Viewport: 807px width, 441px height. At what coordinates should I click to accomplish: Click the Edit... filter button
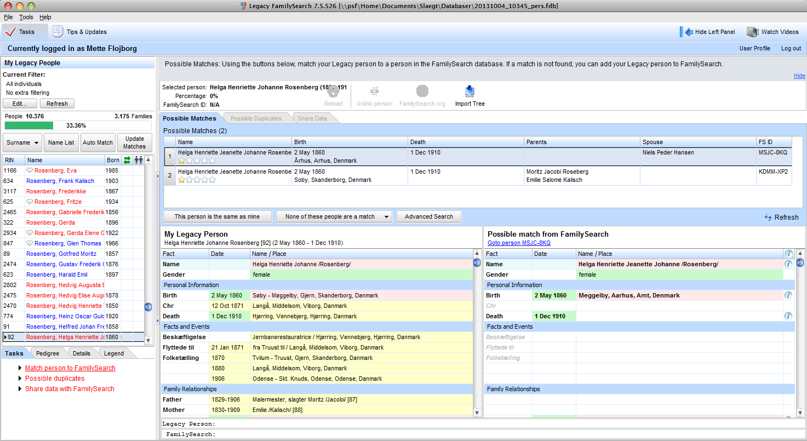pyautogui.click(x=20, y=104)
